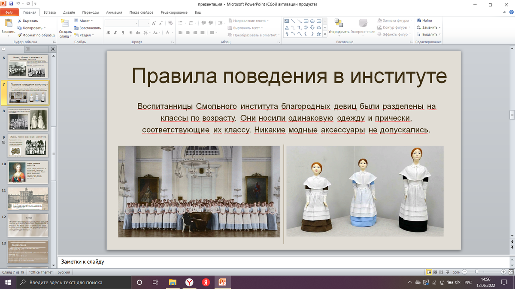Toggle strikethrough formatting
This screenshot has height=289, width=515.
pos(138,33)
